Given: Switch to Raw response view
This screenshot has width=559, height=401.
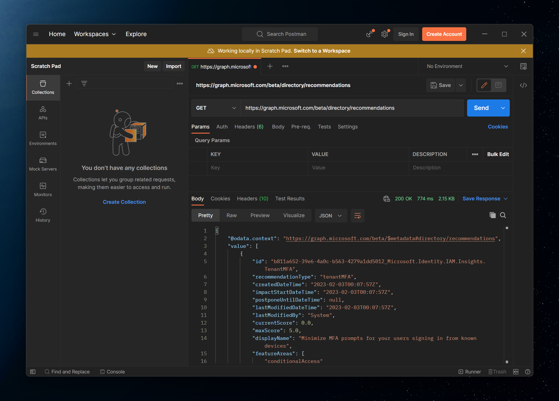Looking at the screenshot, I should (232, 215).
